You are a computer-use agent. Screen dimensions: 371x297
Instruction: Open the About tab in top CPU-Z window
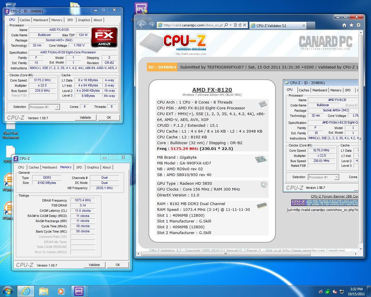(x=98, y=20)
